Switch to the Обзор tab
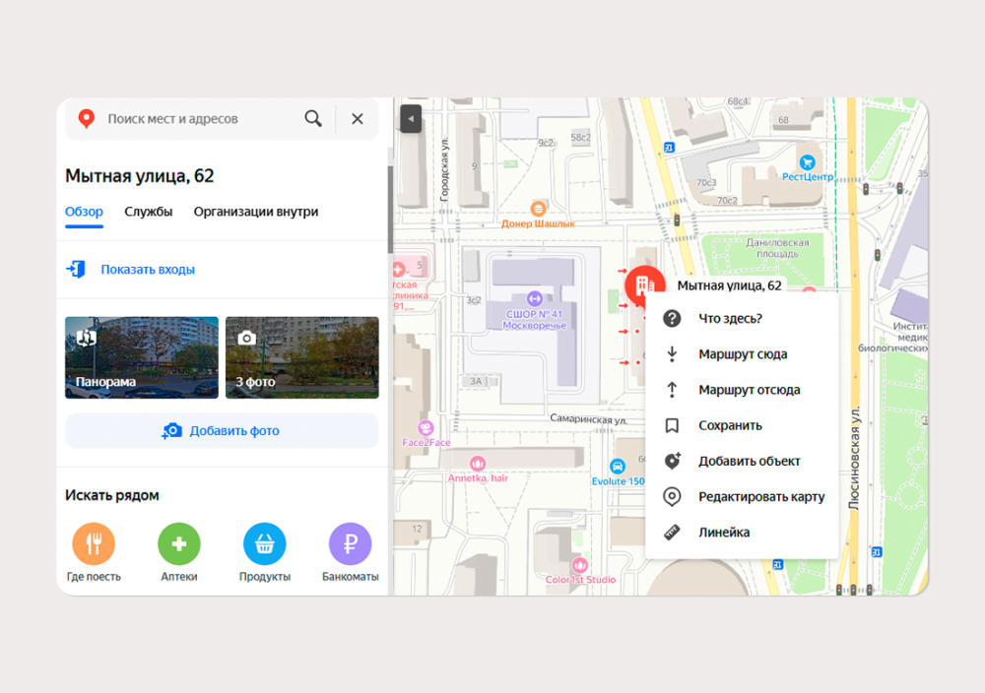Viewport: 985px width, 693px height. pos(84,212)
